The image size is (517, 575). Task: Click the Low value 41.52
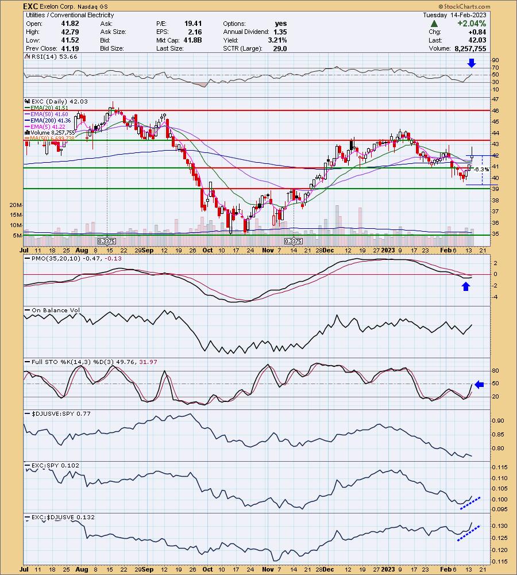pyautogui.click(x=70, y=40)
